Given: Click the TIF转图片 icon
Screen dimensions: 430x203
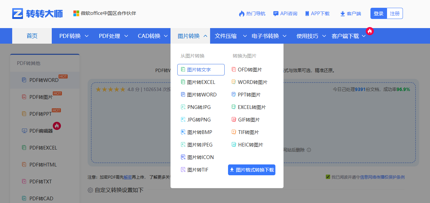Looking at the screenshot, I should (234, 132).
